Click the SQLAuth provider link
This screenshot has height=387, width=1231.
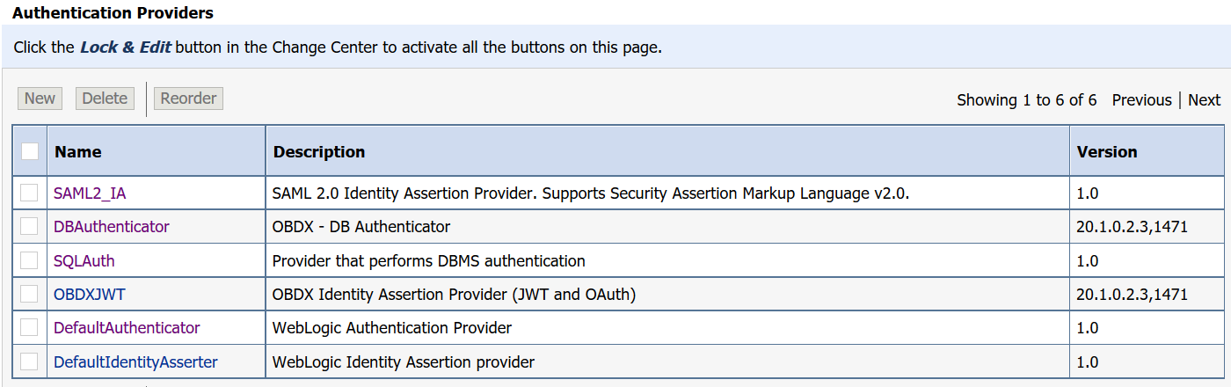pyautogui.click(x=84, y=261)
